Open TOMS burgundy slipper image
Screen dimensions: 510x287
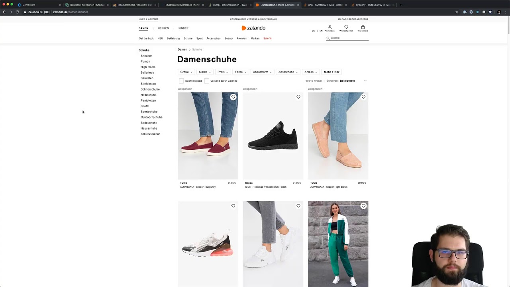pos(208,136)
